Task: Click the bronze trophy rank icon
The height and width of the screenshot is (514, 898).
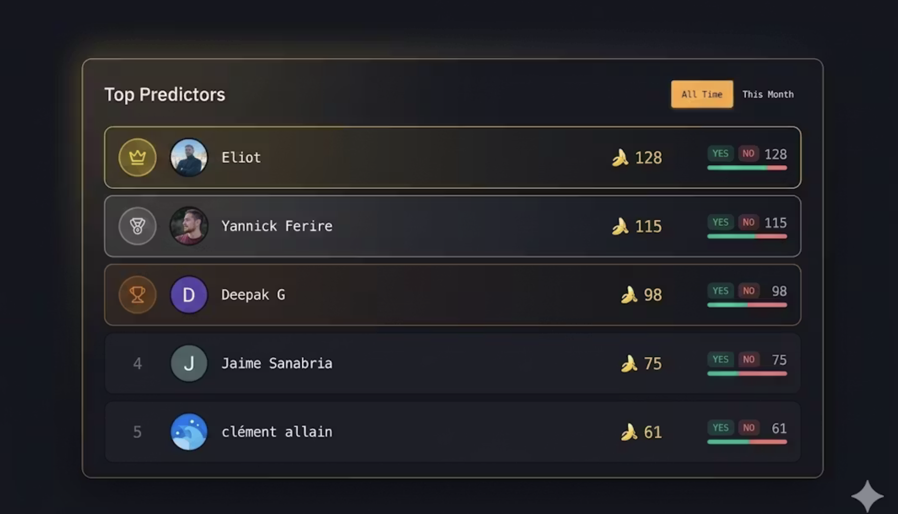Action: 137,295
